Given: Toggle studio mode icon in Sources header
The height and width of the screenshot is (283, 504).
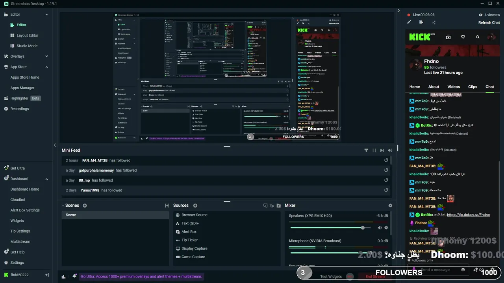Looking at the screenshot, I should point(266,206).
